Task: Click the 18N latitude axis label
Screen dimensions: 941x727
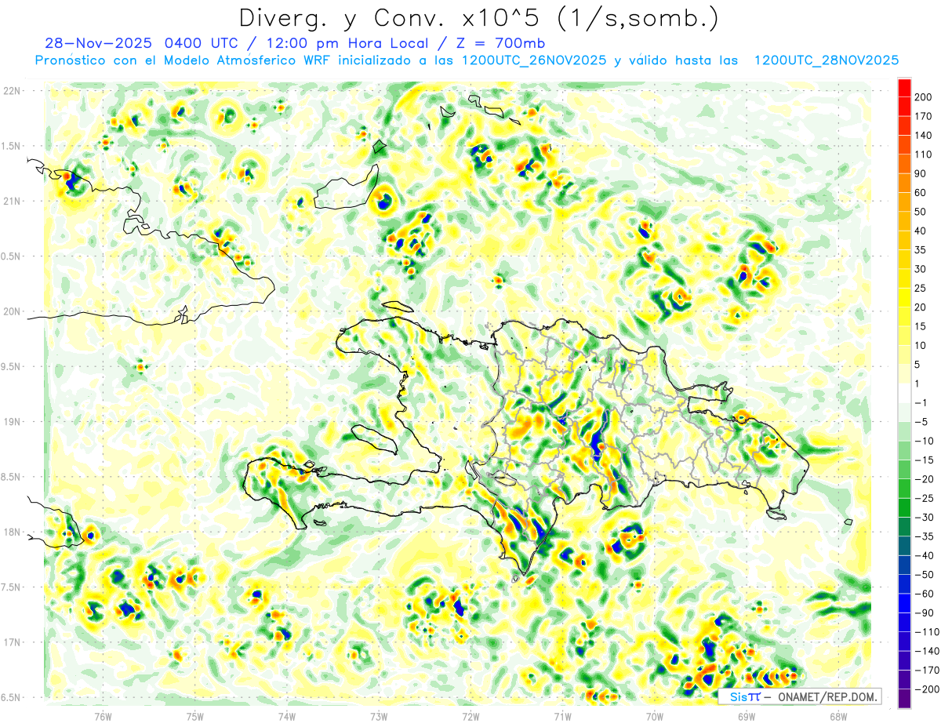Action: coord(11,532)
